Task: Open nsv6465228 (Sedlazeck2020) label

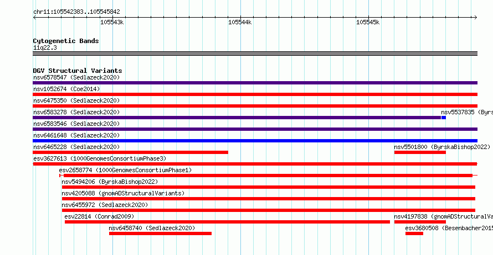Action: [x=76, y=147]
